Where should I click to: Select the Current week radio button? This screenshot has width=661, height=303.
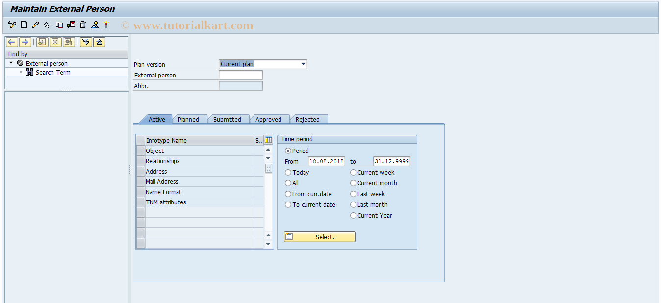pyautogui.click(x=353, y=172)
